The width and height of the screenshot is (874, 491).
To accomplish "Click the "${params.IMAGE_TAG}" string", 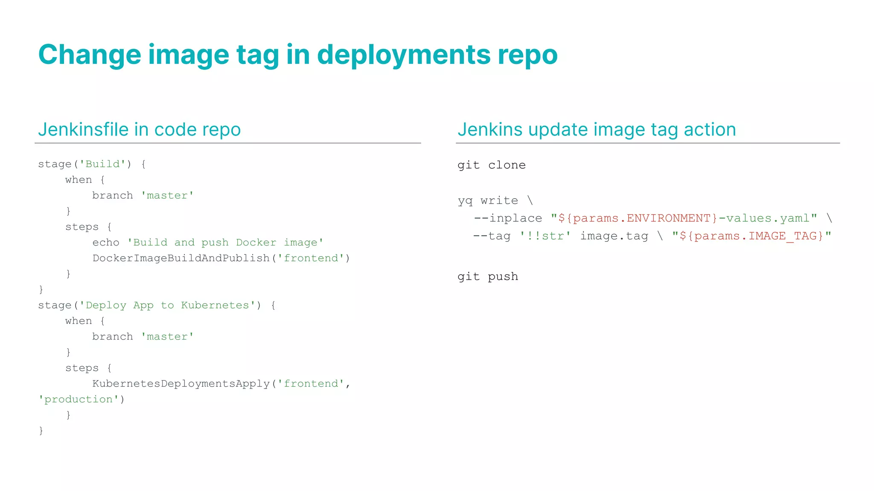I will tap(752, 236).
